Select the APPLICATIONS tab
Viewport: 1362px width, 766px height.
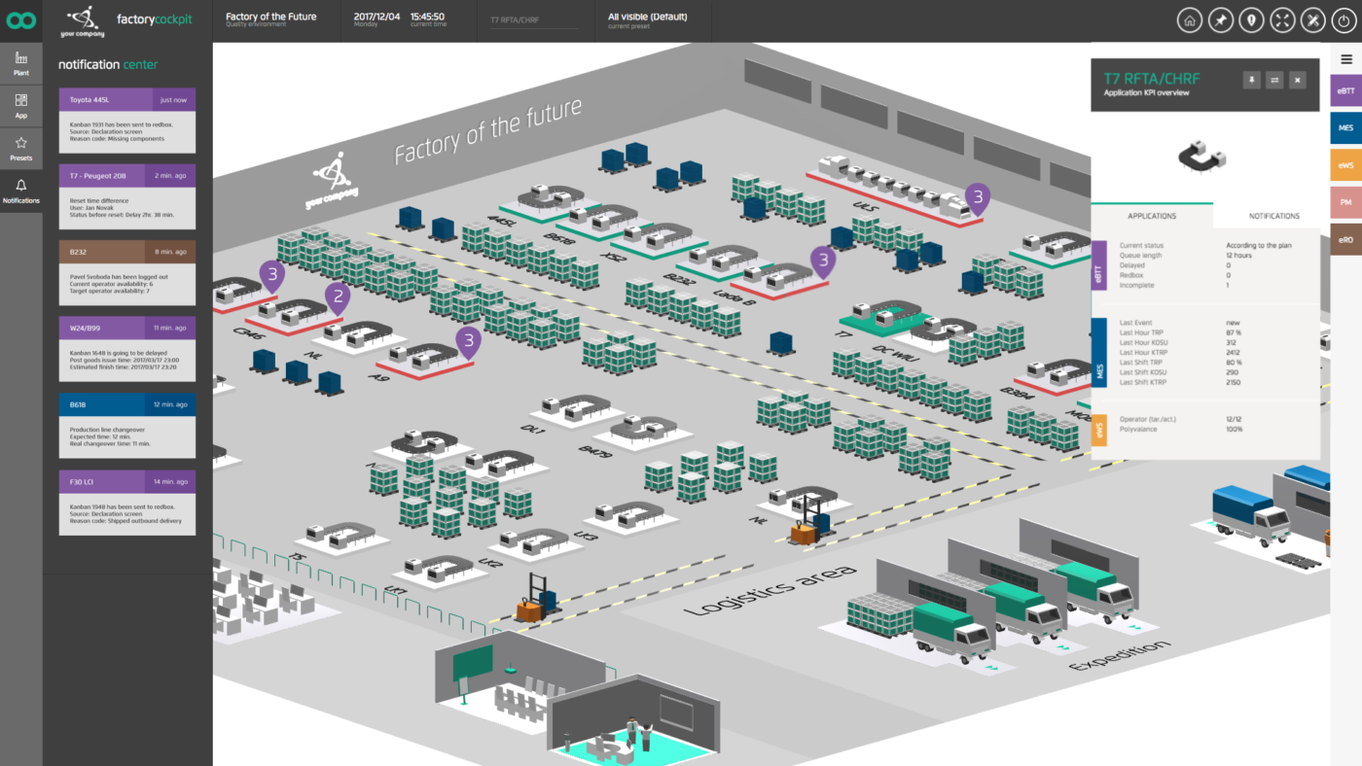(x=1152, y=216)
